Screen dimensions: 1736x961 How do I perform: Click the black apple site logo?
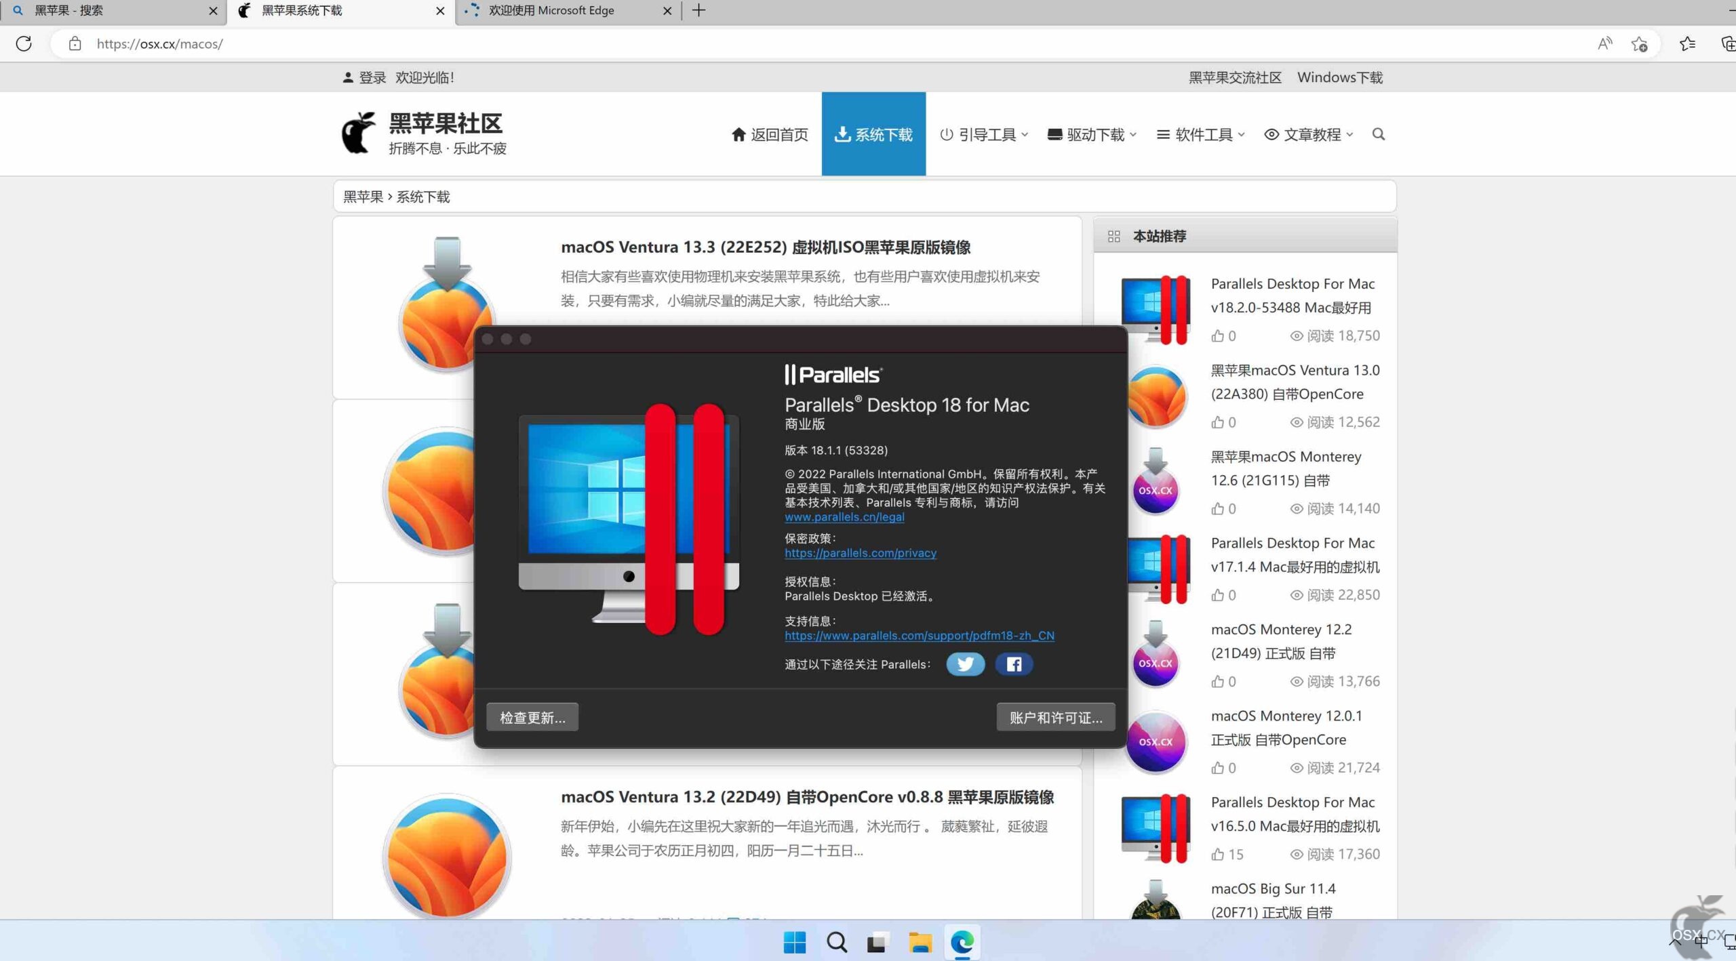[359, 133]
